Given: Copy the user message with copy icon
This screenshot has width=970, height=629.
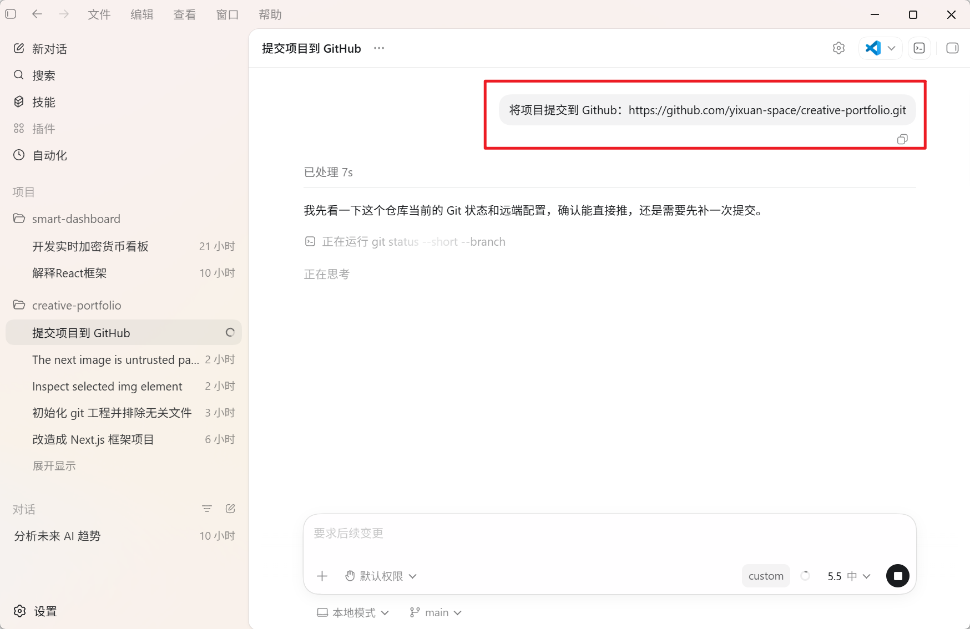Looking at the screenshot, I should tap(902, 139).
